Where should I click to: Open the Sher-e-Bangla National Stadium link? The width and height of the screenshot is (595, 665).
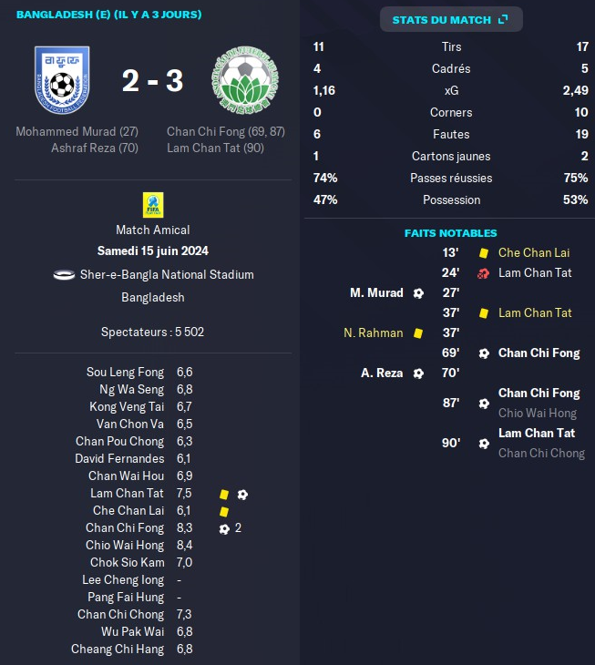point(164,274)
